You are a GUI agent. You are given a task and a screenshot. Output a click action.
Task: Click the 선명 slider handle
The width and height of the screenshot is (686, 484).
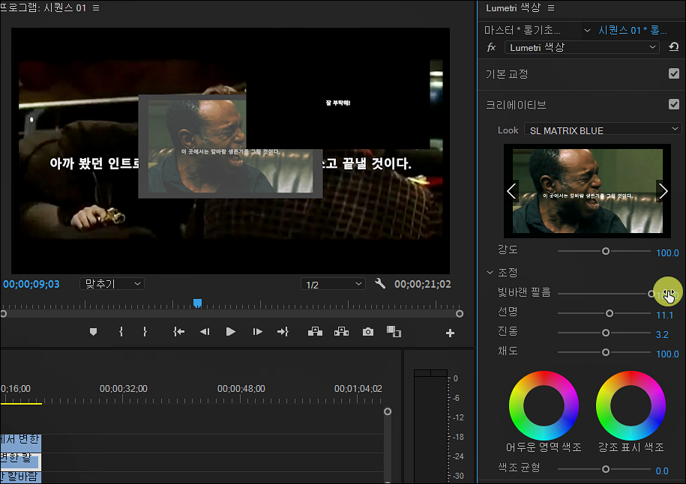[610, 313]
